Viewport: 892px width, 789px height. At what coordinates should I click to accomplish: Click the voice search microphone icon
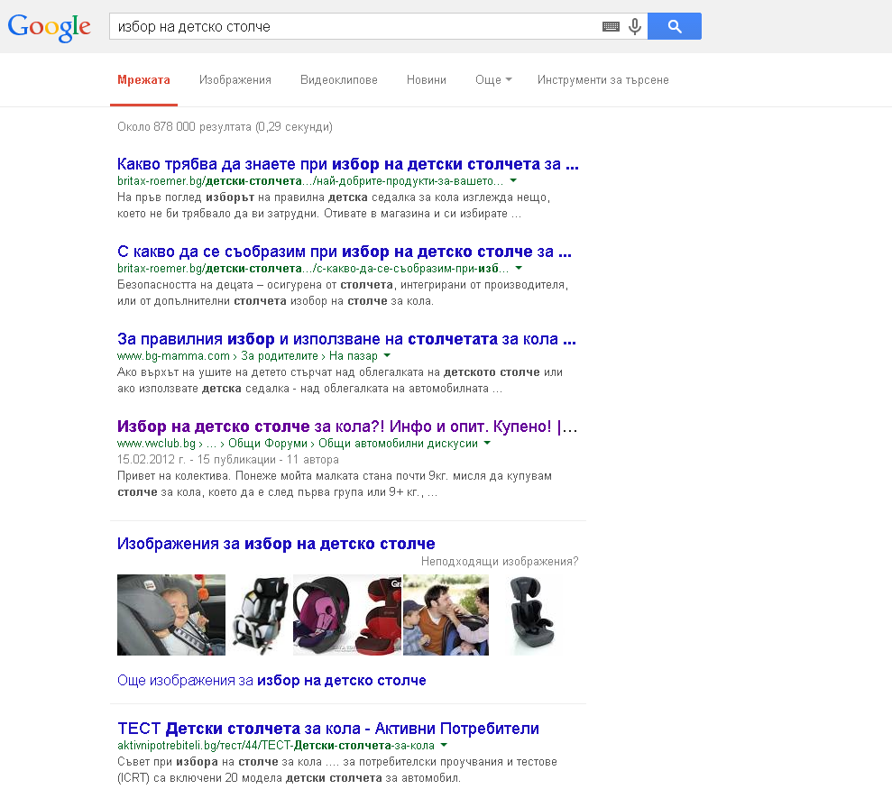[x=635, y=27]
